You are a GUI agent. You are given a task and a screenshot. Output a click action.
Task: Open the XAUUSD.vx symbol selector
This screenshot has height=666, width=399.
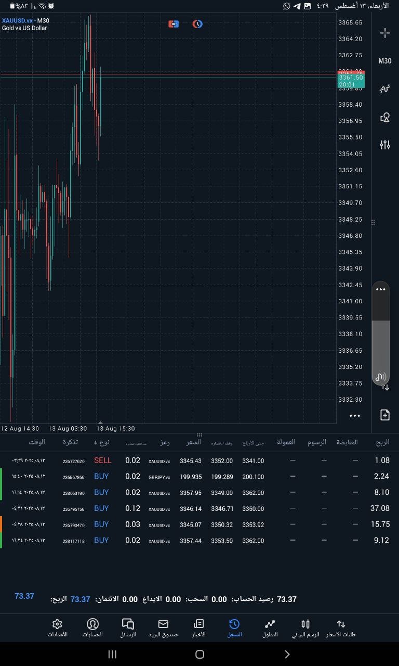(17, 20)
